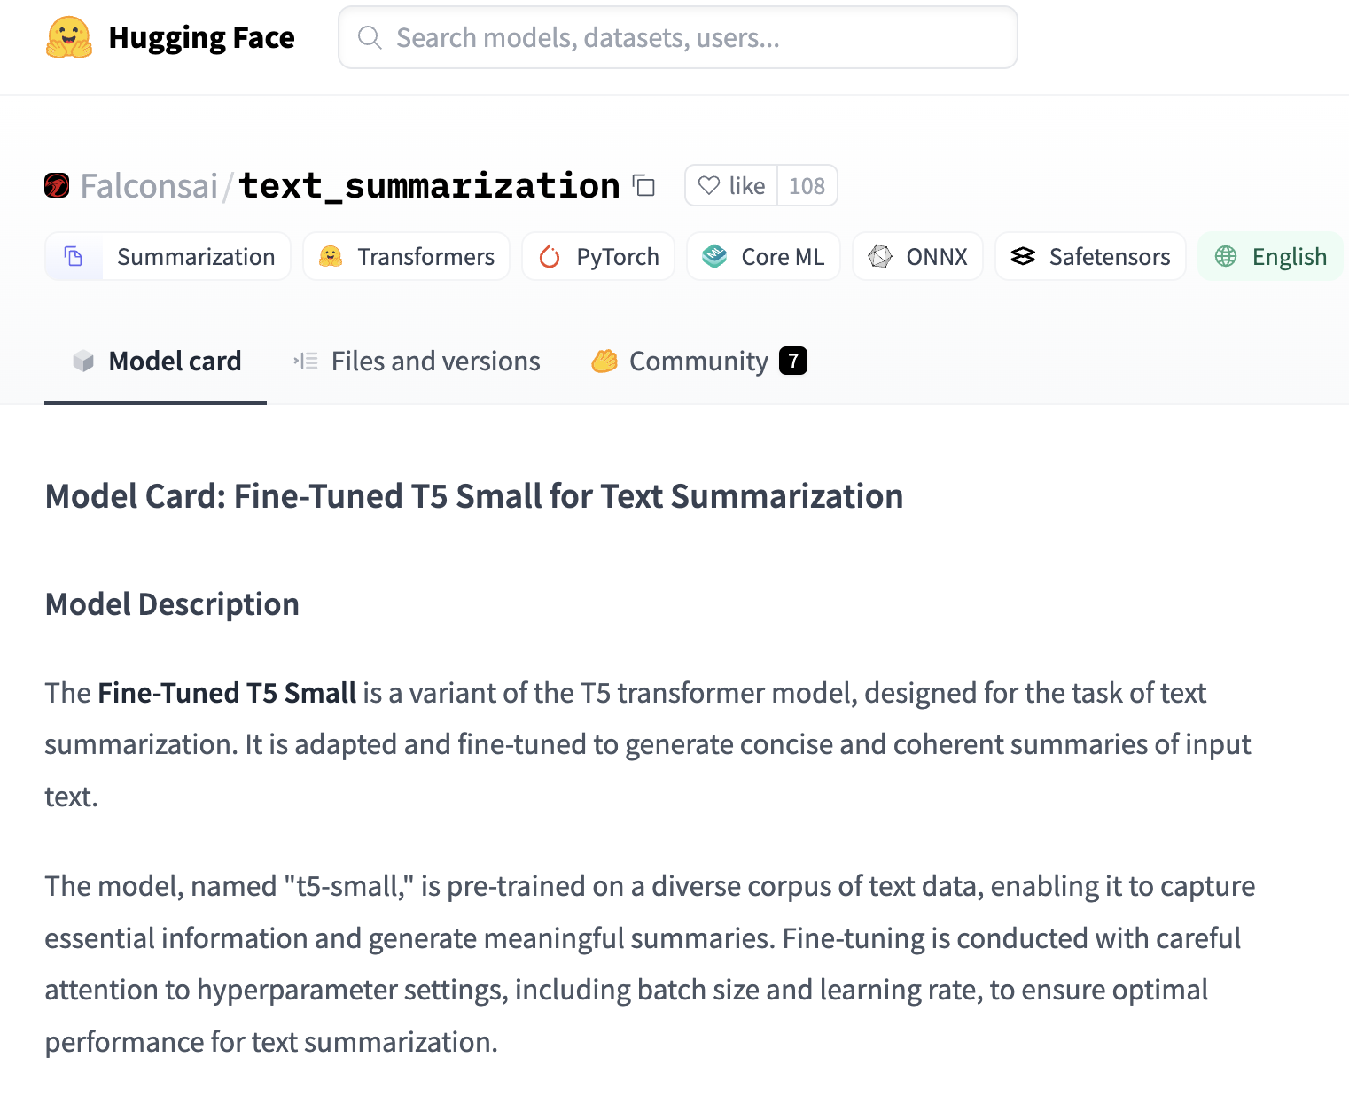Click the Hugging Face logo
The width and height of the screenshot is (1349, 1104).
[68, 37]
